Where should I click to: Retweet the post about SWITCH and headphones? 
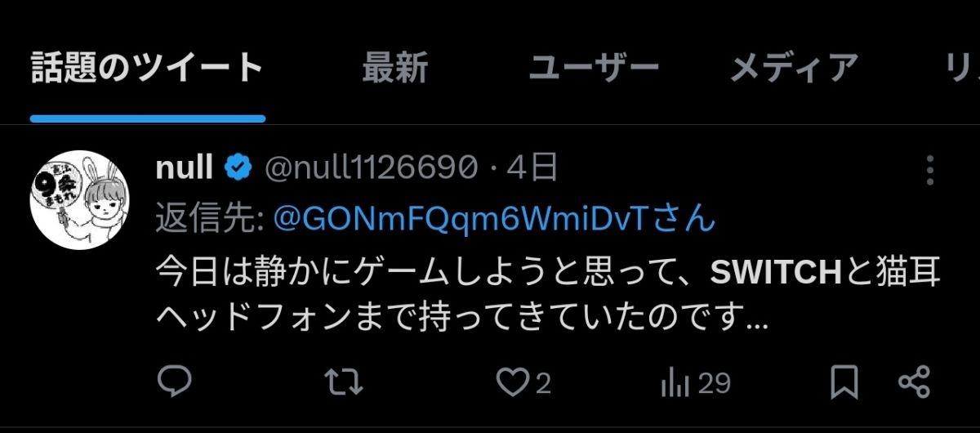pos(343,382)
